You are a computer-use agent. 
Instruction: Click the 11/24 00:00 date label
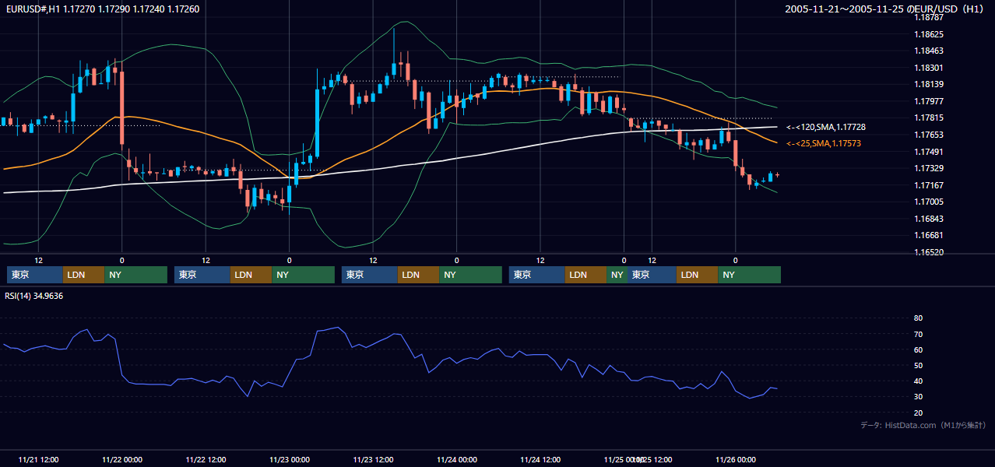tap(457, 460)
